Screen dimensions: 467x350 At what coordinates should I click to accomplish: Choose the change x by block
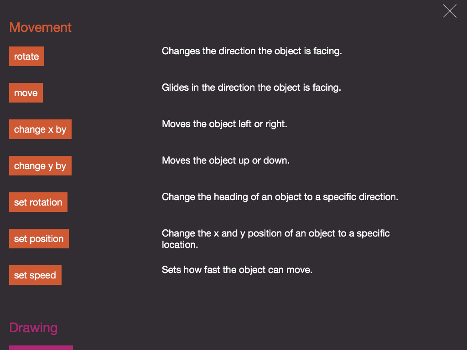40,129
